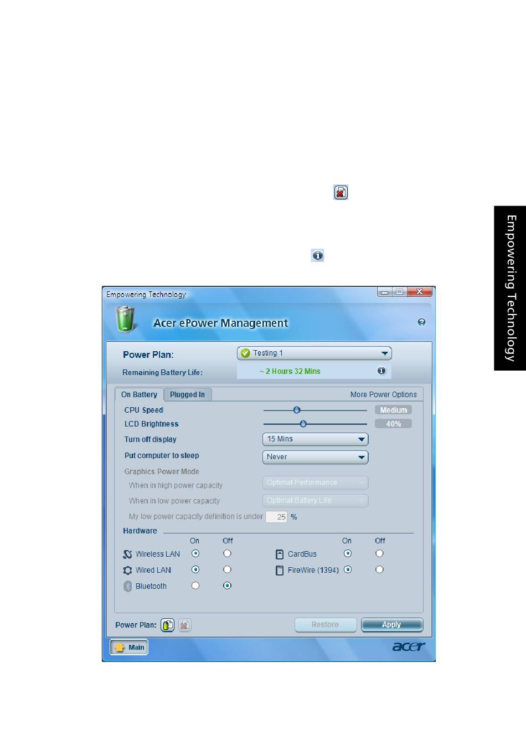The image size is (526, 755).
Task: Click the "Remaining Battery Life:" label
Action: click(162, 372)
